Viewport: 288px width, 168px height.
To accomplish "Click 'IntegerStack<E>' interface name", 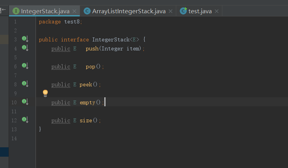I will click(116, 39).
